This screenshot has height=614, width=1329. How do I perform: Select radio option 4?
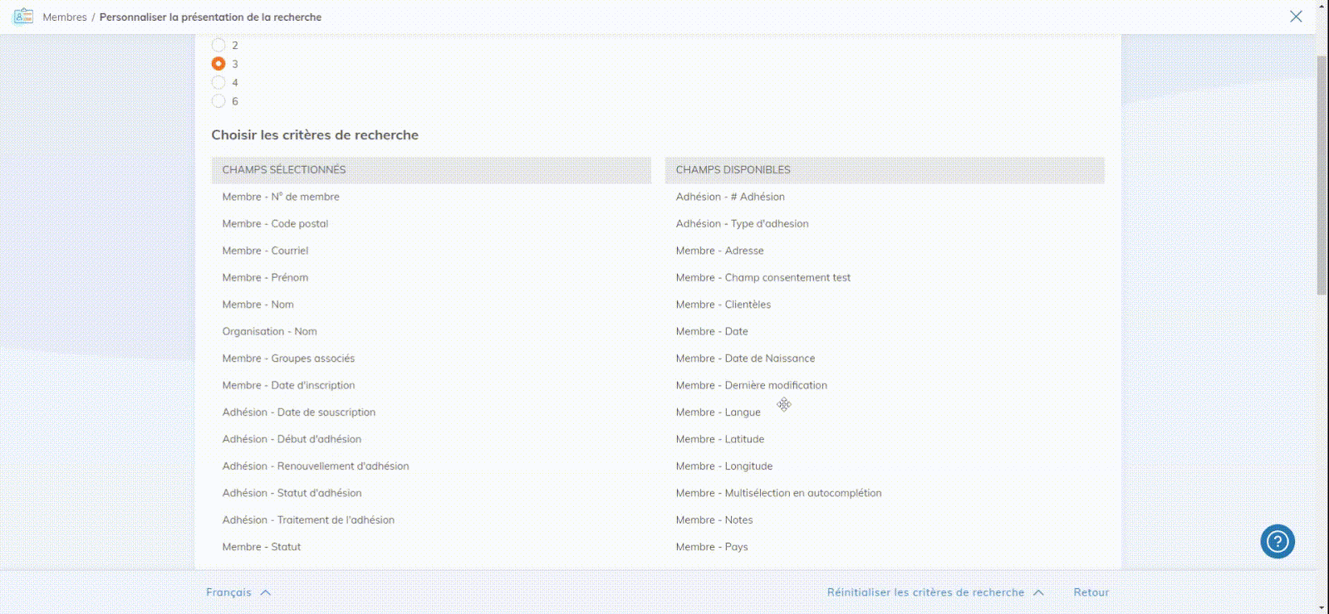(x=218, y=83)
